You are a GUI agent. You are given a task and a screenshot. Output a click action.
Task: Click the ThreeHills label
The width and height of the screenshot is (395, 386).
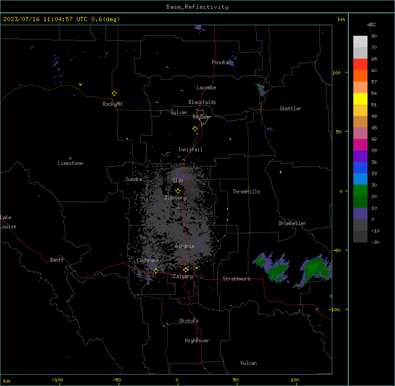(x=246, y=192)
